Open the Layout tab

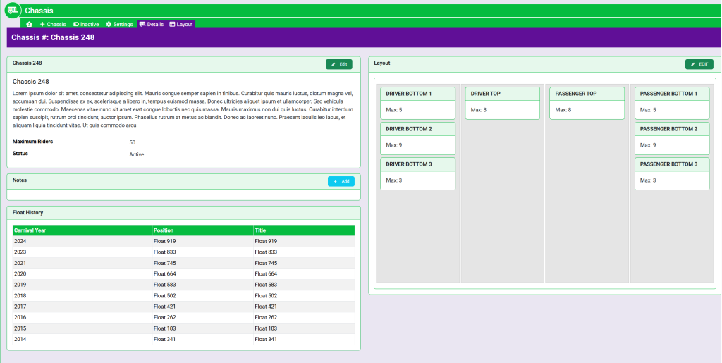coord(185,24)
